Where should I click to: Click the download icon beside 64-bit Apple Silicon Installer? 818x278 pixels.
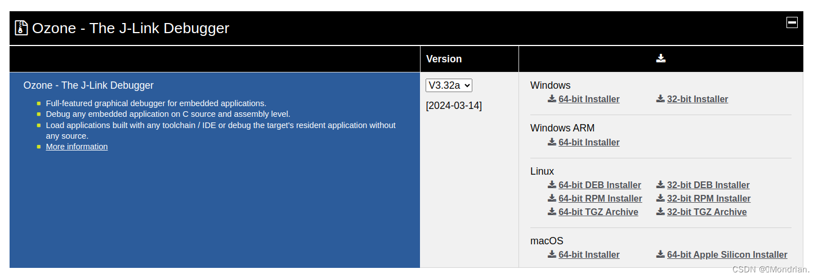tap(660, 254)
